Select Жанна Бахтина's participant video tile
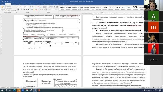 click(x=153, y=49)
